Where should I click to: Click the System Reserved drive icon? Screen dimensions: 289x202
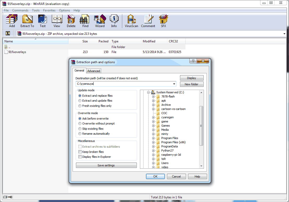tap(153, 92)
